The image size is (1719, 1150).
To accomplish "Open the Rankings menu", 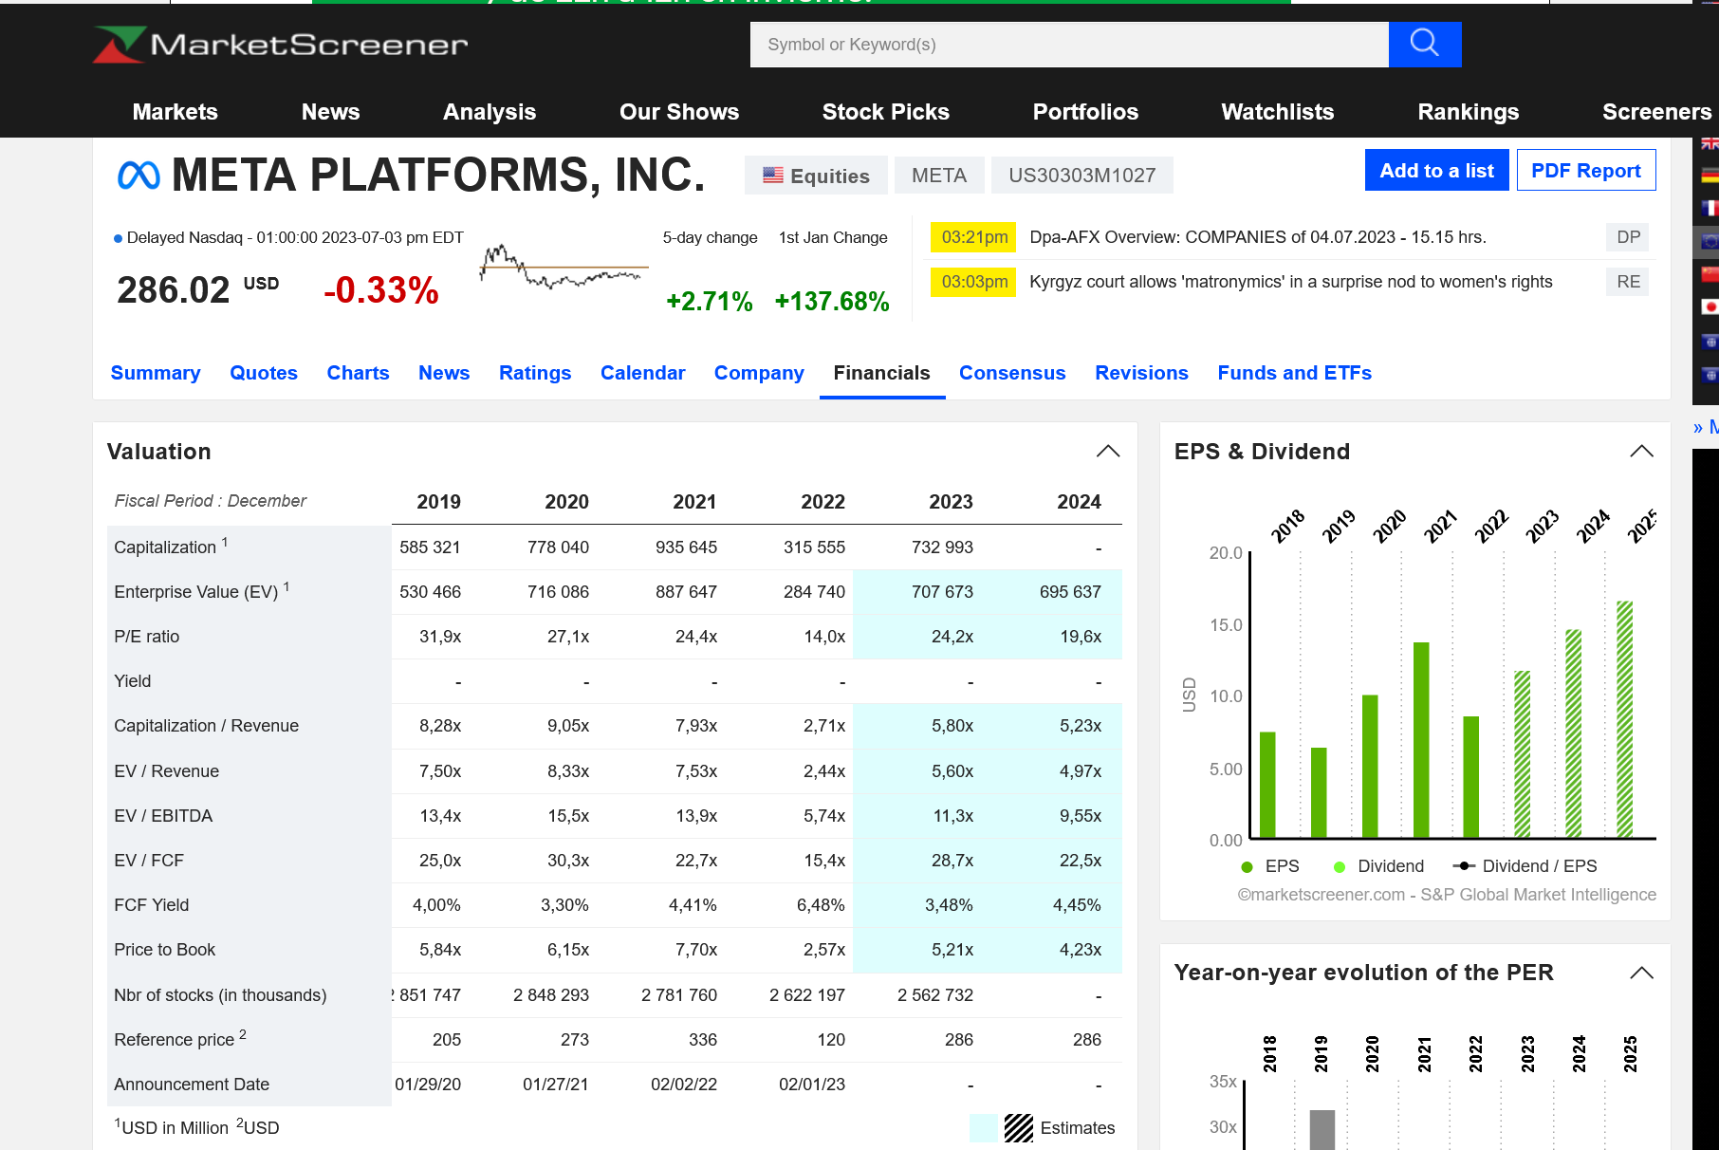I will [1469, 112].
